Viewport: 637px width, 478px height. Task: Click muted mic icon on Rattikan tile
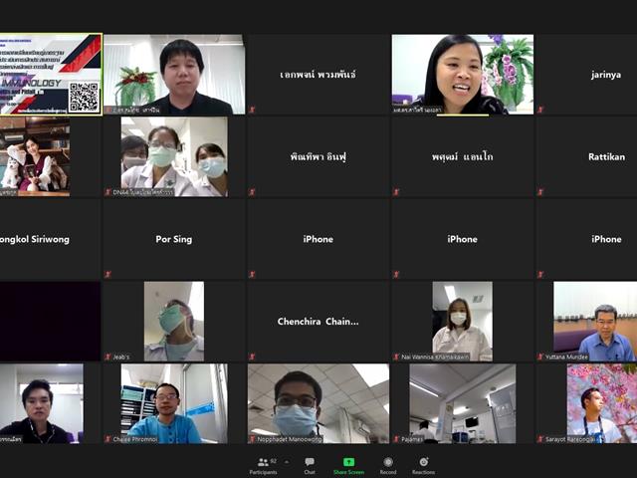pyautogui.click(x=540, y=192)
